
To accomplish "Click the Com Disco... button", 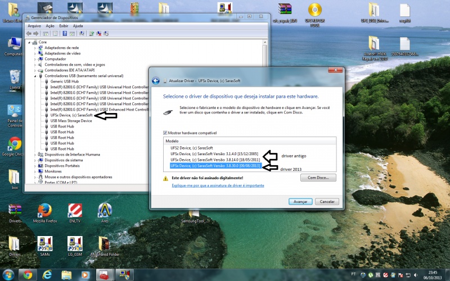I will coord(318,178).
